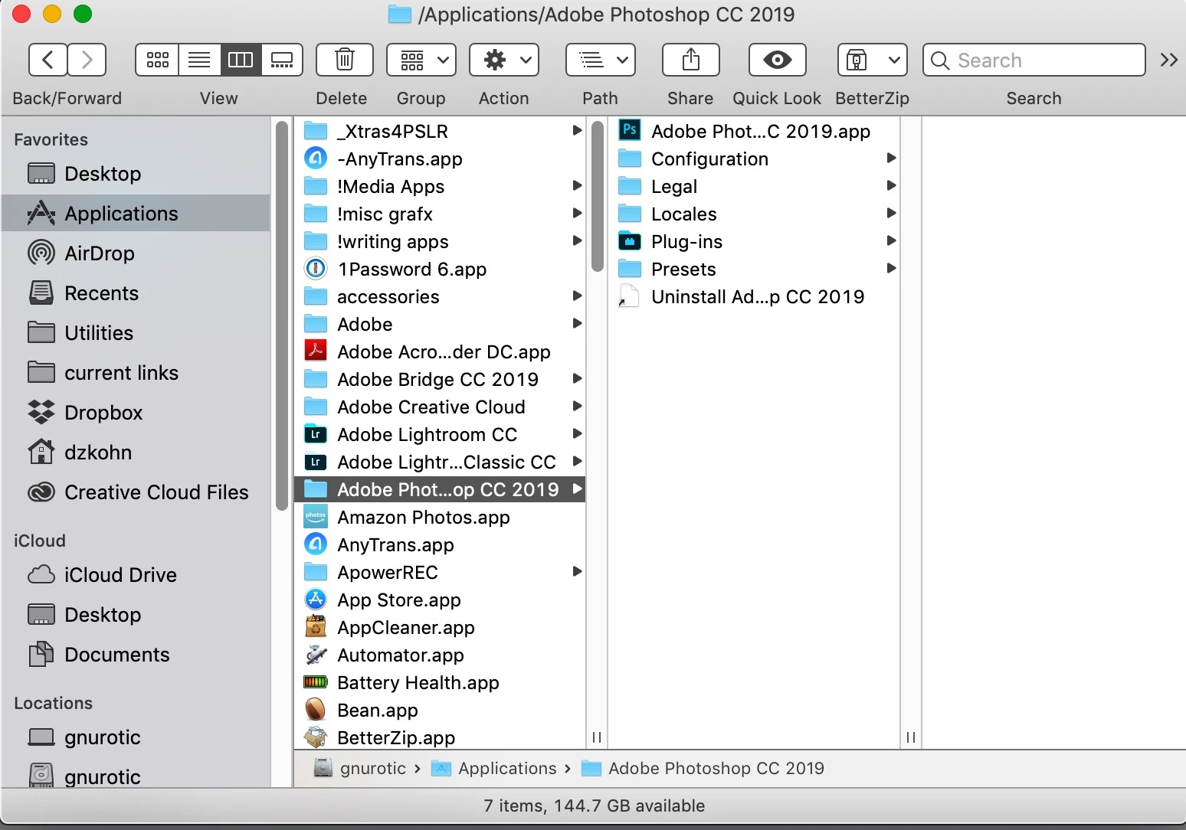Screen dimensions: 1186x830
Task: Select the accessories folder
Action: point(440,297)
